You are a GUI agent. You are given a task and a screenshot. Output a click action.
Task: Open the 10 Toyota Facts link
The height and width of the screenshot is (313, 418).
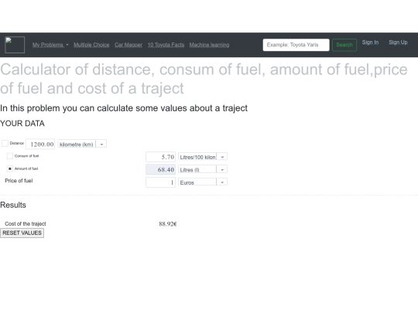pyautogui.click(x=166, y=45)
